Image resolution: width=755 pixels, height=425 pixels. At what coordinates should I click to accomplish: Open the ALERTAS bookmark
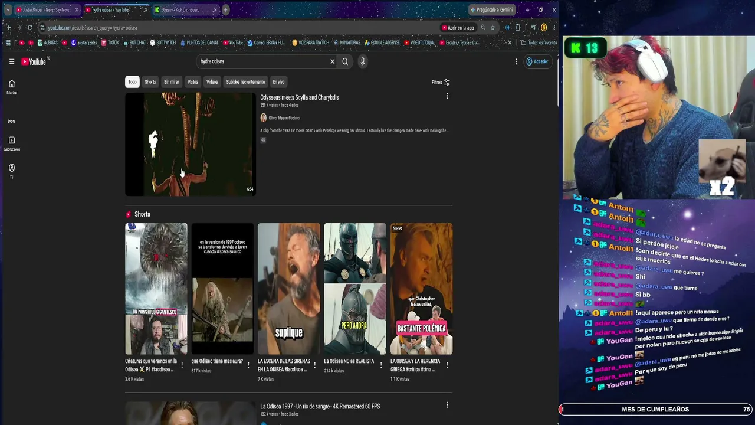click(x=48, y=43)
